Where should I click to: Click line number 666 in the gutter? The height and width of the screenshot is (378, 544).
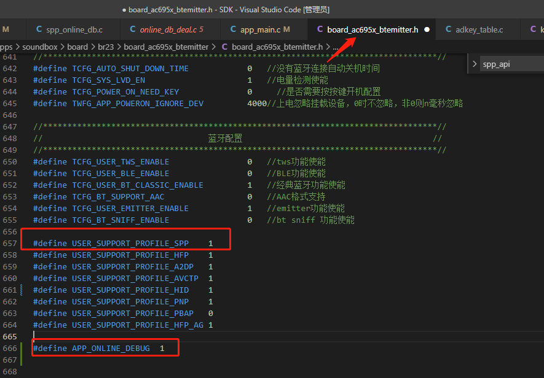point(10,348)
